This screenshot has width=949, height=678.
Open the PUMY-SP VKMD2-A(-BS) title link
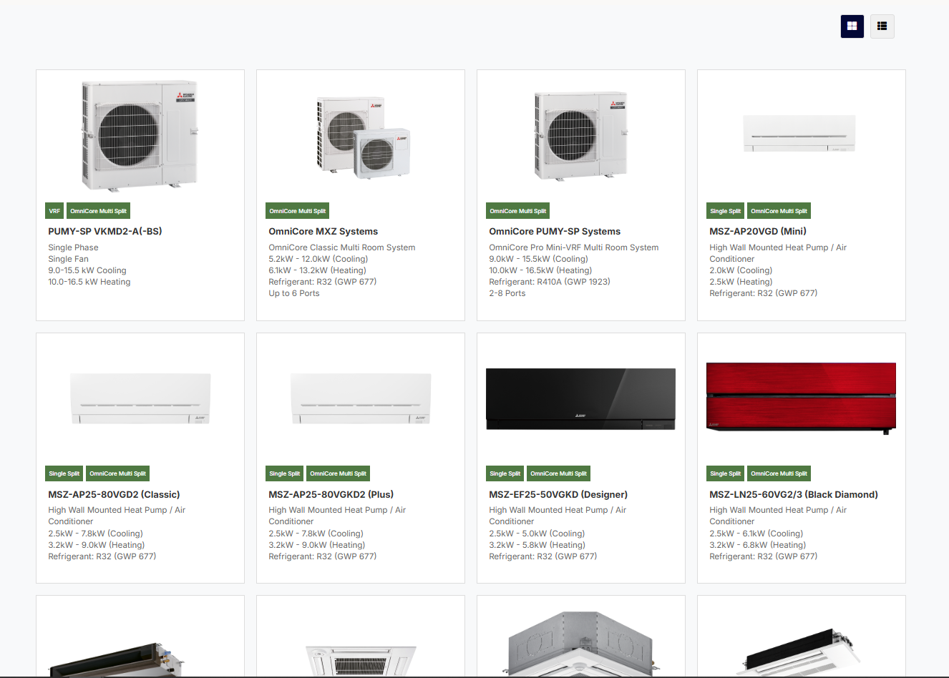105,231
